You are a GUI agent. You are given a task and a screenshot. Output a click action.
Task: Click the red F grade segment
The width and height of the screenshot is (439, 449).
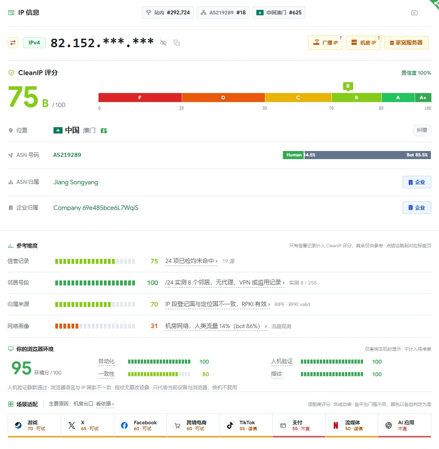140,98
